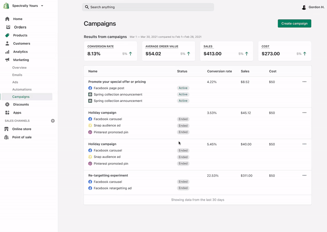The height and width of the screenshot is (232, 327).
Task: Open Apps in sidebar
Action: [x=17, y=112]
